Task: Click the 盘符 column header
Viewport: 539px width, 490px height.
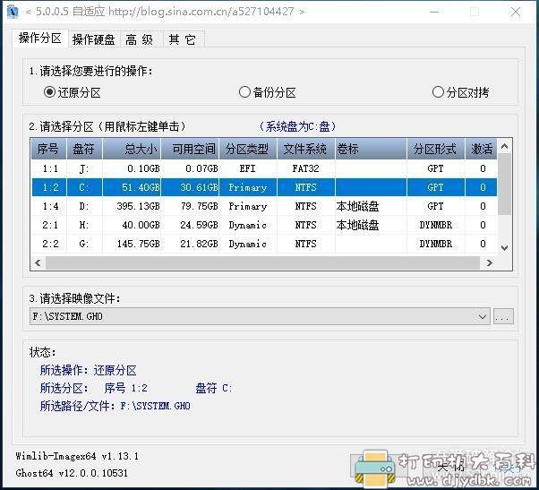Action: pos(84,149)
